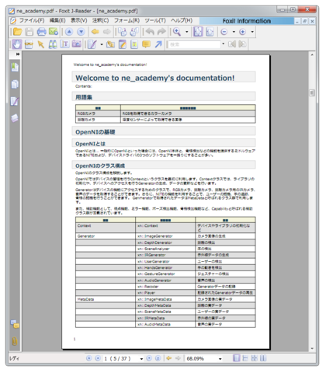Click the Foxit Information banner
The image size is (326, 373).
point(247,21)
